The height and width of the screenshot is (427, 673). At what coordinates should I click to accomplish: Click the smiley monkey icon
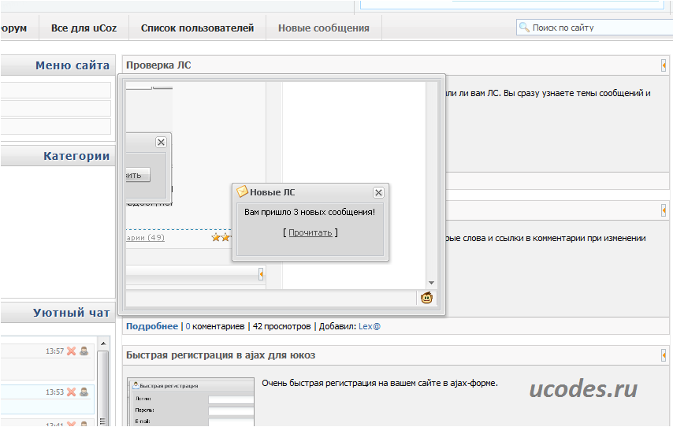(426, 298)
